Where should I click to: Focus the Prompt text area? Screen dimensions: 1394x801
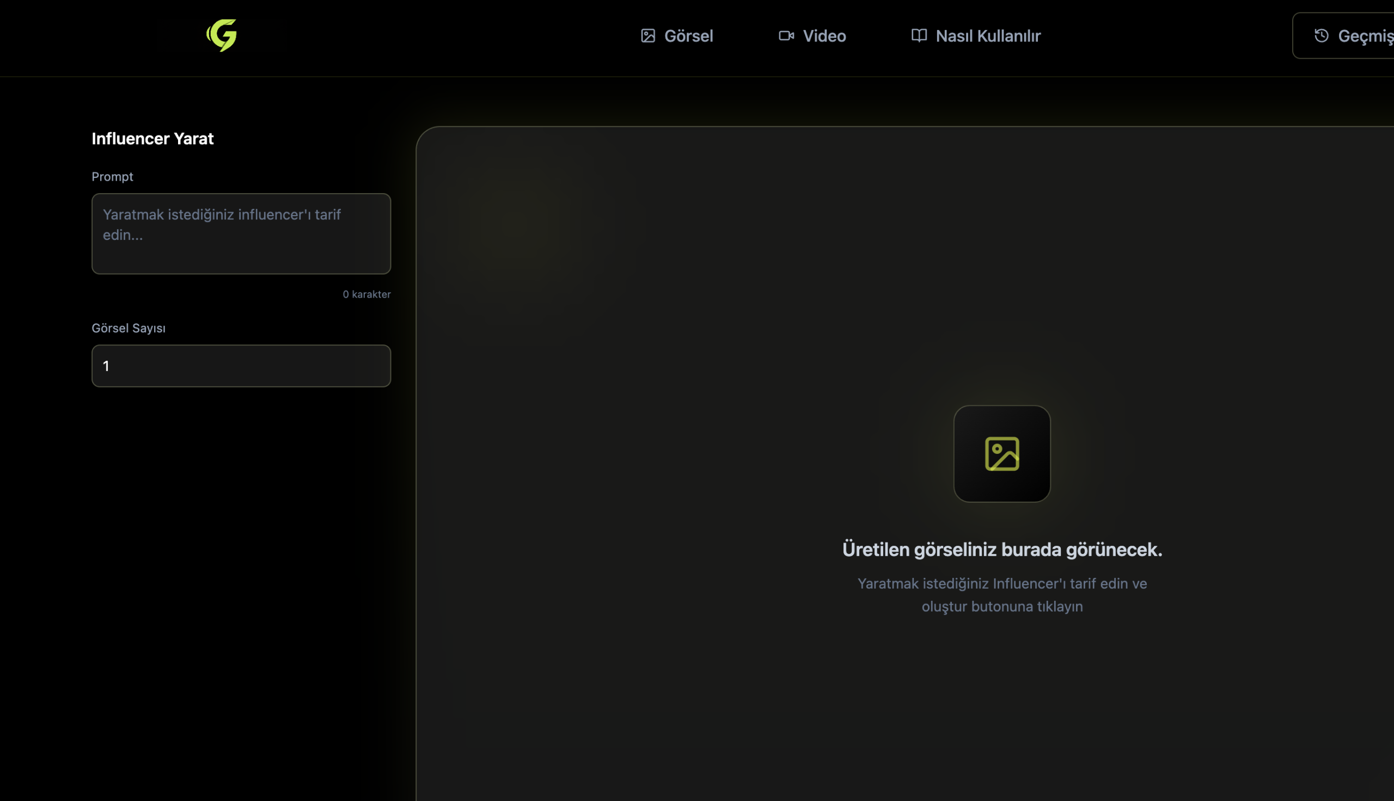pos(241,233)
